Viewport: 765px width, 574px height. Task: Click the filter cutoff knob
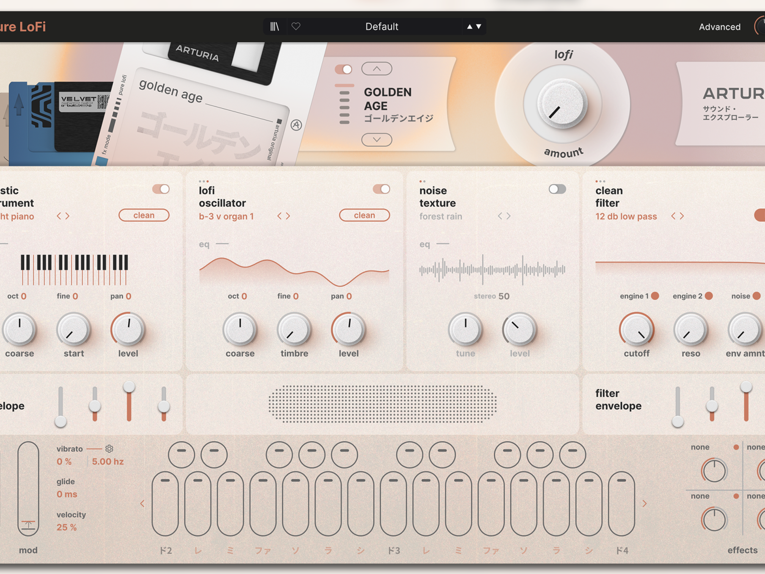point(636,329)
